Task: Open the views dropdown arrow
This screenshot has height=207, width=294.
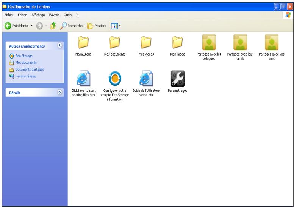Action: pos(119,26)
